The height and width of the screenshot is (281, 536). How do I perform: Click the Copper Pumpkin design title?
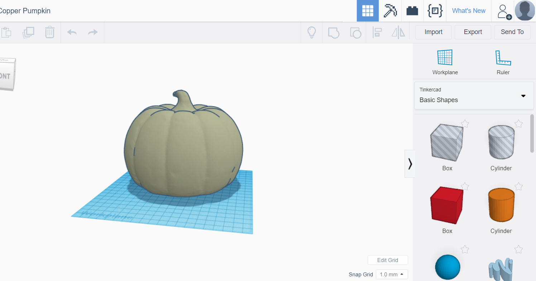(24, 11)
